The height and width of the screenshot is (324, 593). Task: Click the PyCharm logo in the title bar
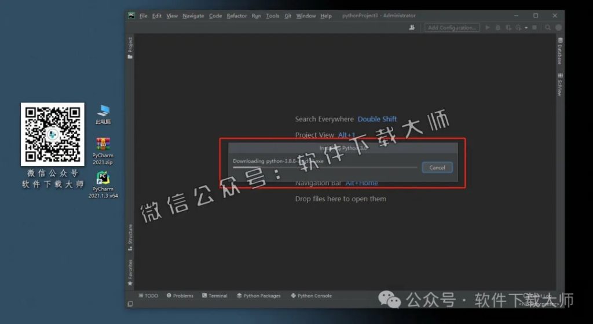tap(131, 16)
